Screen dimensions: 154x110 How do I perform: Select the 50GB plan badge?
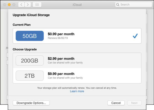pos(30,36)
